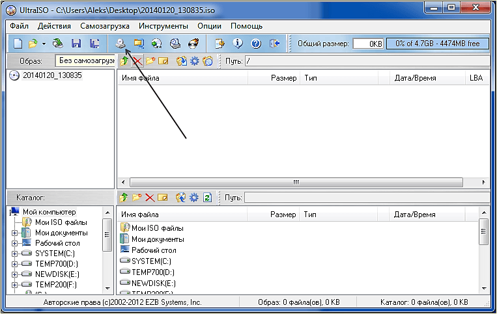This screenshot has width=497, height=314.
Task: Burn CD/DVD image flaming disc icon
Action: [x=193, y=44]
